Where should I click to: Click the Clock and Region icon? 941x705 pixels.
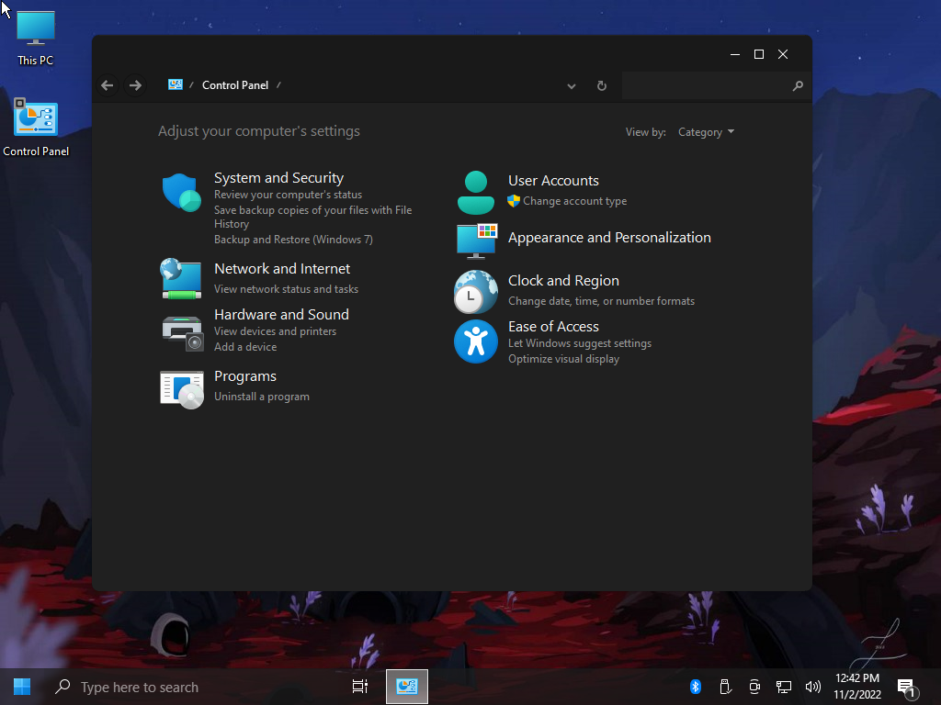tap(475, 292)
